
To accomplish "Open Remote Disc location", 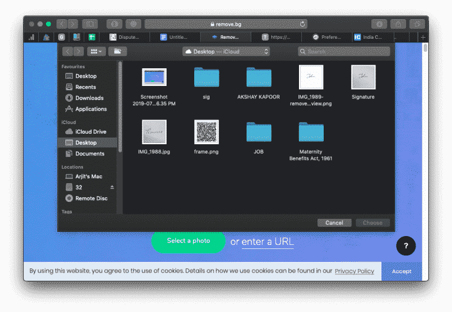I will [x=91, y=198].
